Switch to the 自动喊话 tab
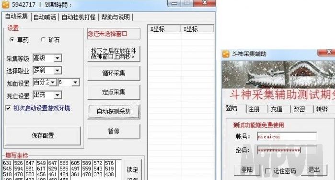 (45, 17)
